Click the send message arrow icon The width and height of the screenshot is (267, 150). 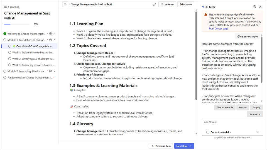[x=258, y=132]
